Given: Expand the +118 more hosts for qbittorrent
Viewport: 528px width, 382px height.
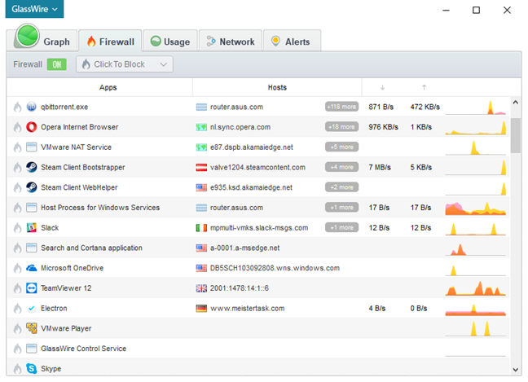Looking at the screenshot, I should coord(341,107).
